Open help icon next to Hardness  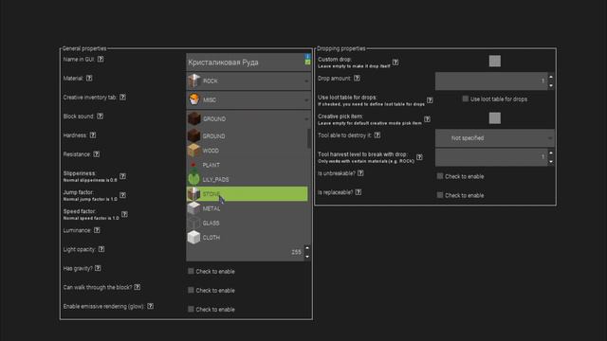click(93, 135)
